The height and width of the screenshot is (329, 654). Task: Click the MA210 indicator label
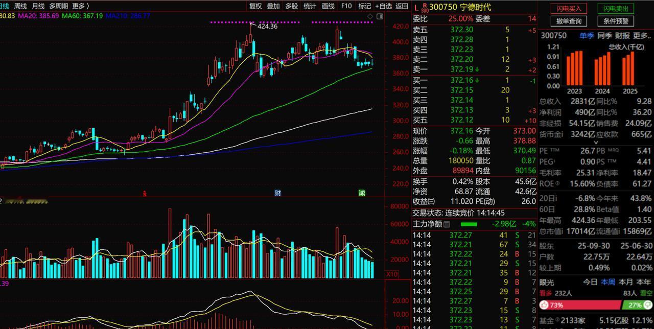tap(128, 16)
